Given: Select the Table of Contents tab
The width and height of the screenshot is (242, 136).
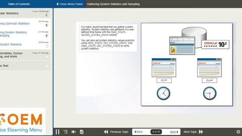Looking at the screenshot, I should [19, 4].
